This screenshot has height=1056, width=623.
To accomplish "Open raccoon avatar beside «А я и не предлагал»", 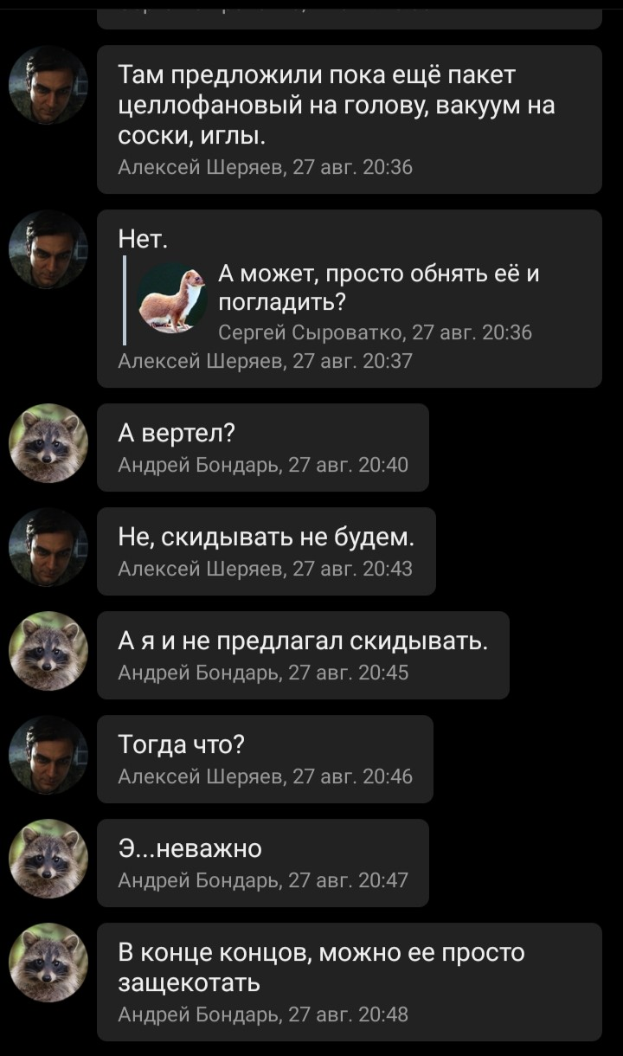I will click(x=48, y=651).
